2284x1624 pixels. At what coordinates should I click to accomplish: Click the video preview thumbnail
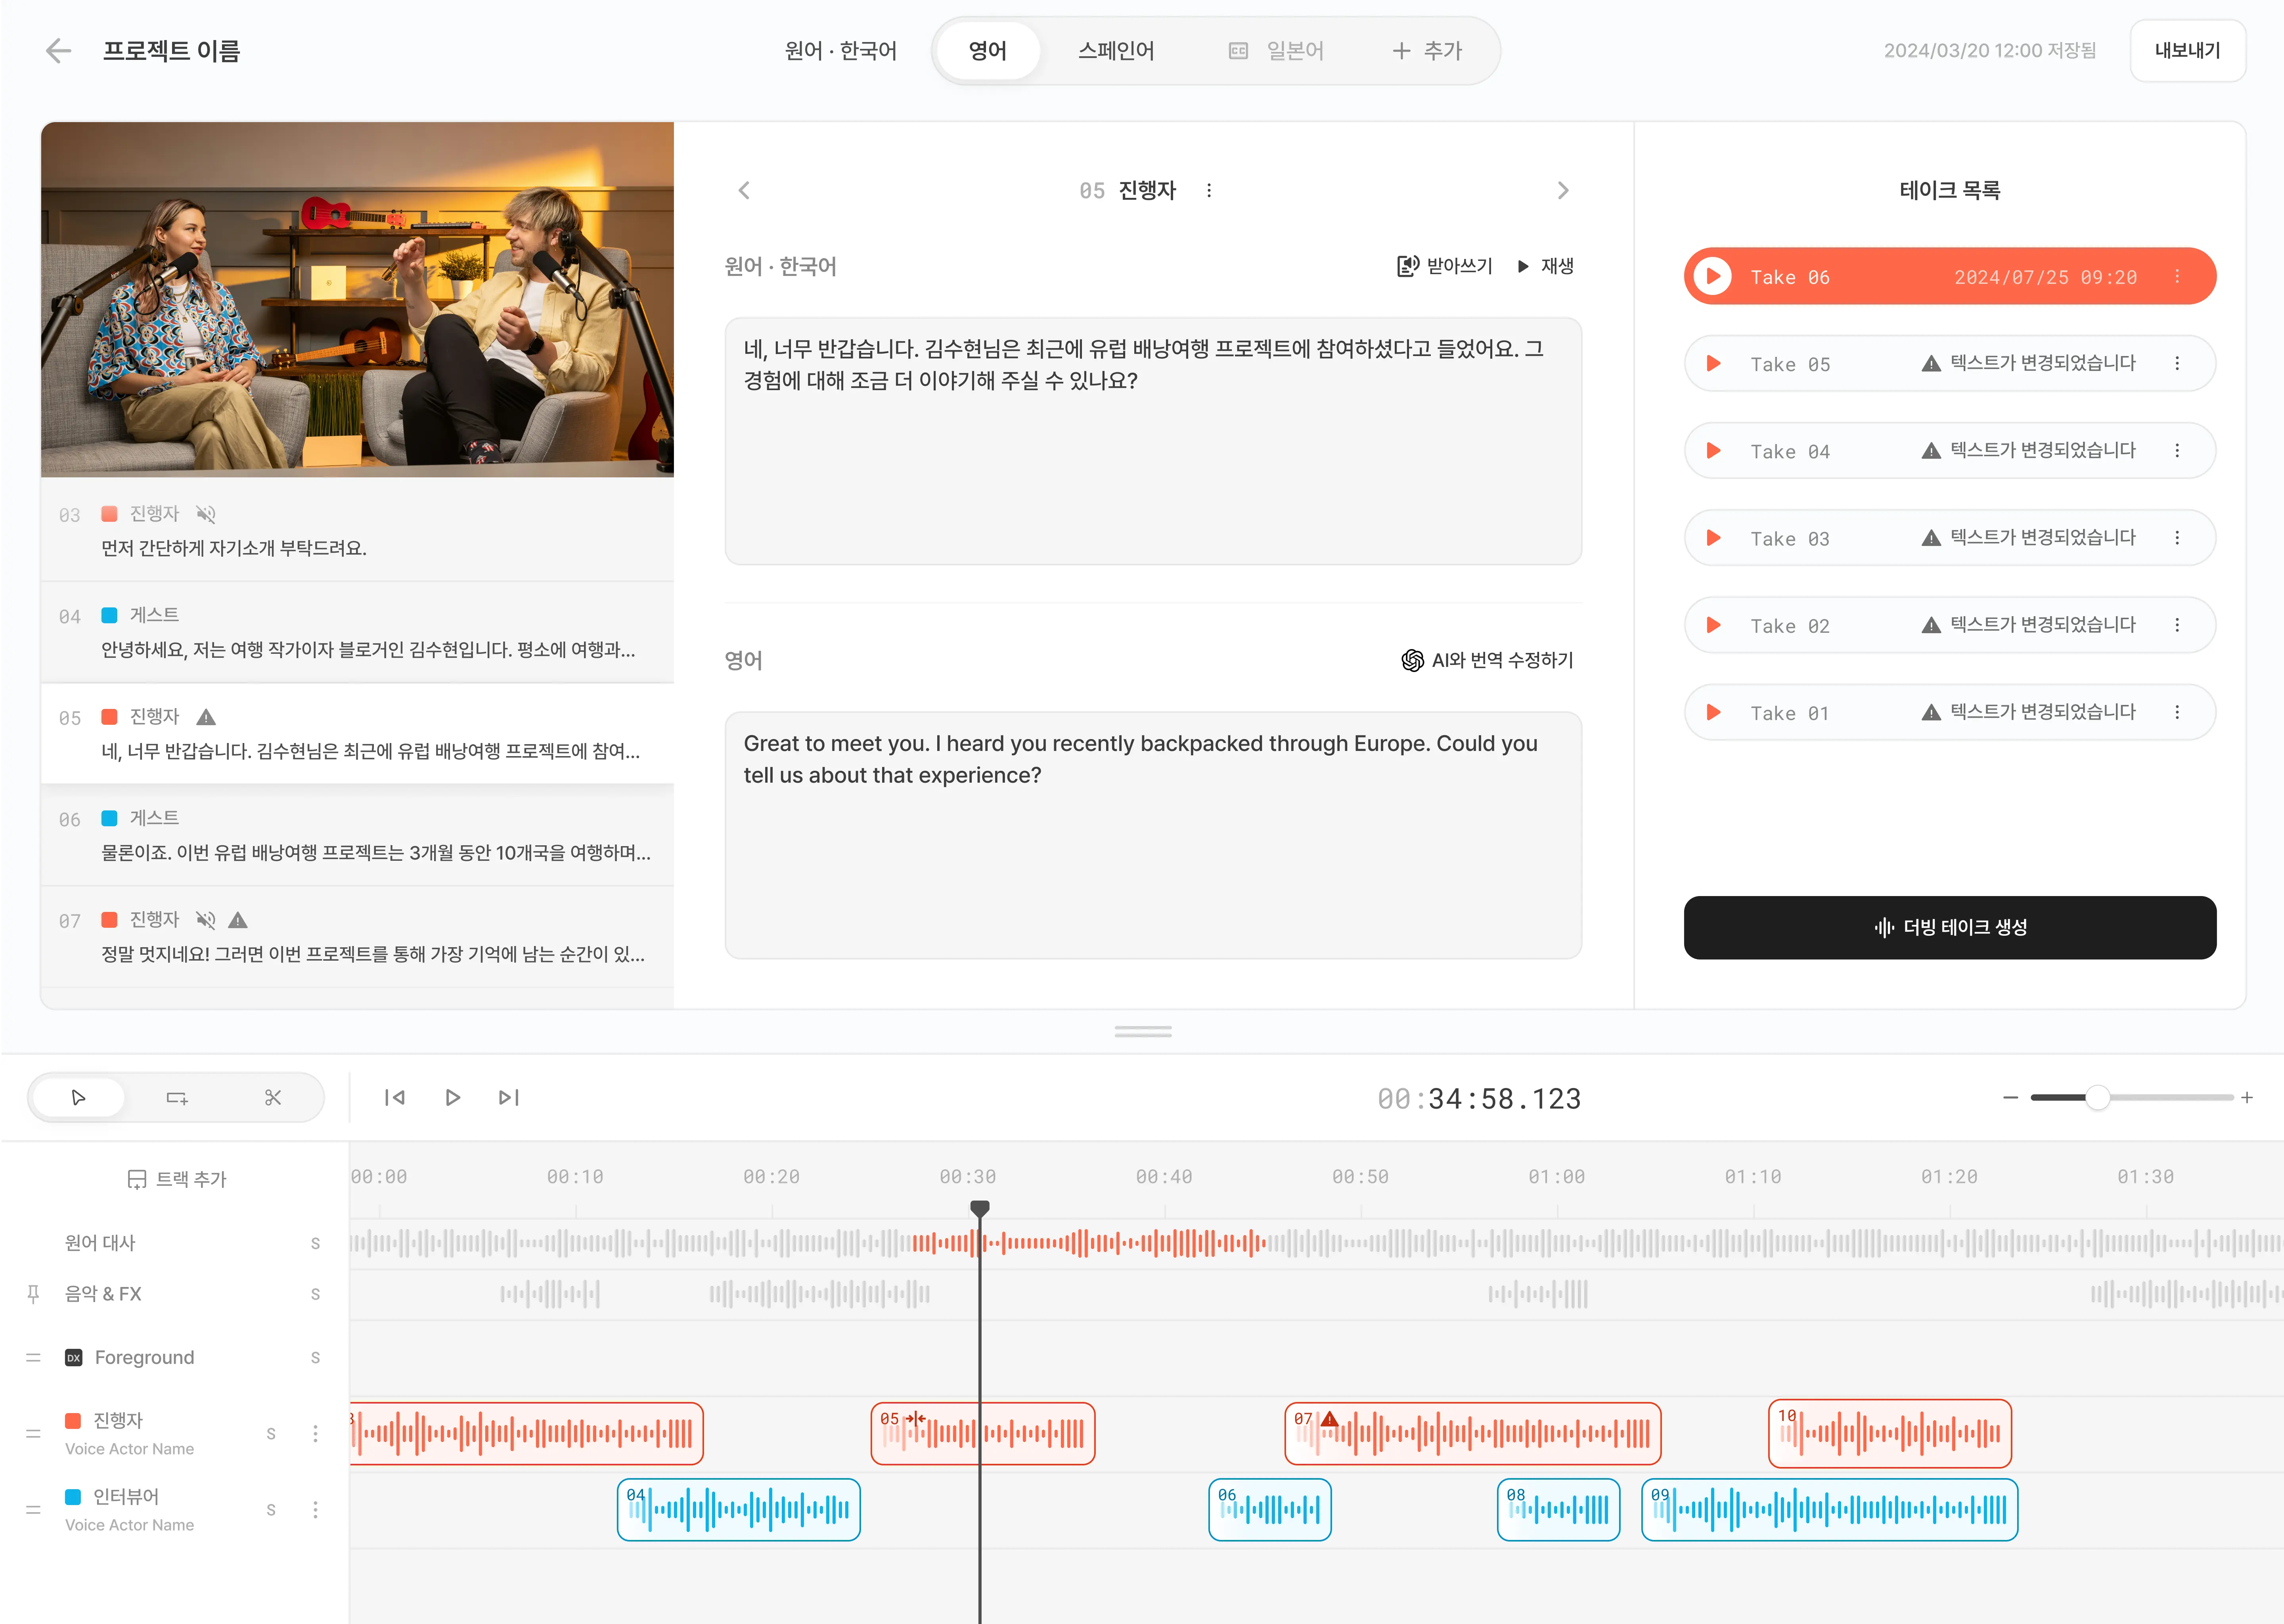click(x=357, y=299)
